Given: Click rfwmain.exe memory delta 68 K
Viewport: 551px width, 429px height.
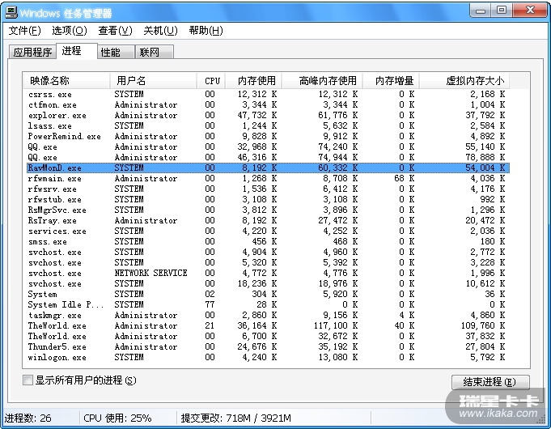Looking at the screenshot, I should click(404, 178).
